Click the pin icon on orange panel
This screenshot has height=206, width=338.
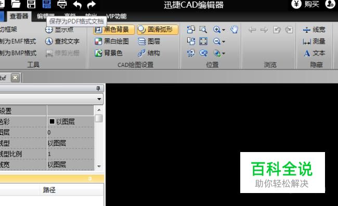click(x=90, y=178)
